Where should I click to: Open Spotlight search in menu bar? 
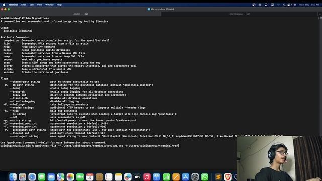pyautogui.click(x=284, y=5)
